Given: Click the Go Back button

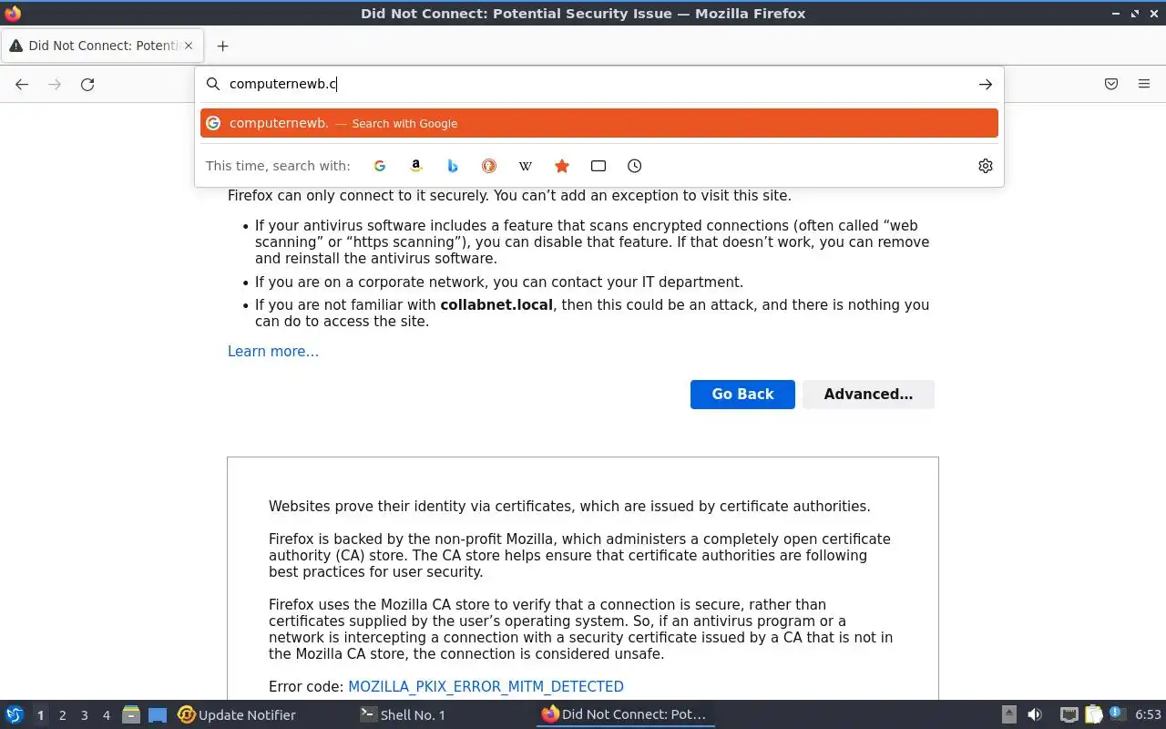Looking at the screenshot, I should click(x=742, y=394).
